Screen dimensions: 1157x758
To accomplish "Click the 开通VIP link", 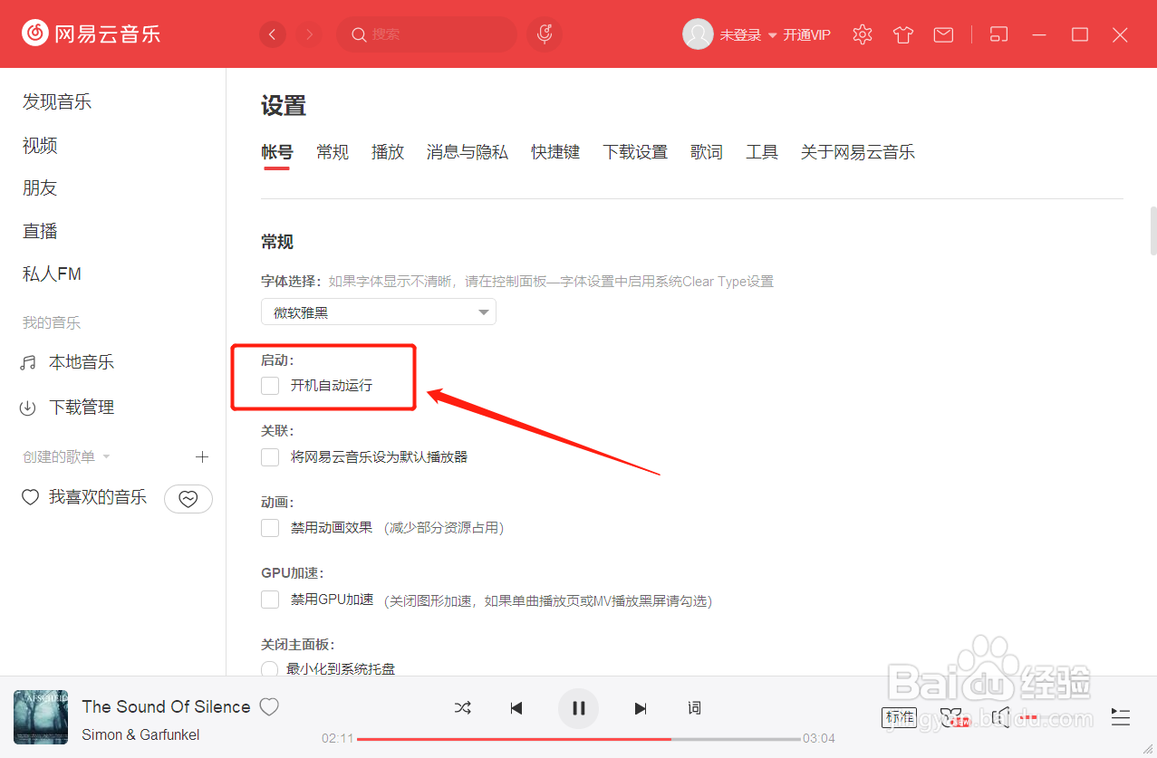I will click(x=805, y=34).
